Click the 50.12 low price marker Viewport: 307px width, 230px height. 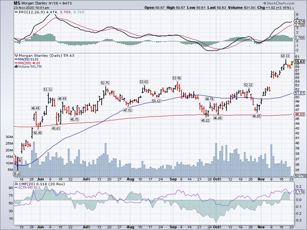pyautogui.click(x=156, y=101)
